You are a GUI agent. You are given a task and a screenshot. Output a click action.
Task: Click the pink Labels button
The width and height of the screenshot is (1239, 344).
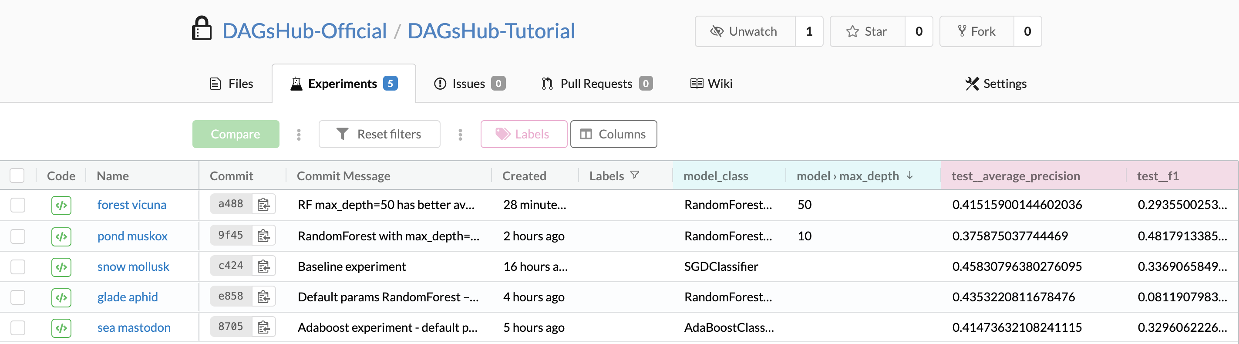[523, 134]
